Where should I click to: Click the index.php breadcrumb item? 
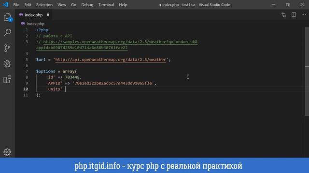click(x=35, y=24)
